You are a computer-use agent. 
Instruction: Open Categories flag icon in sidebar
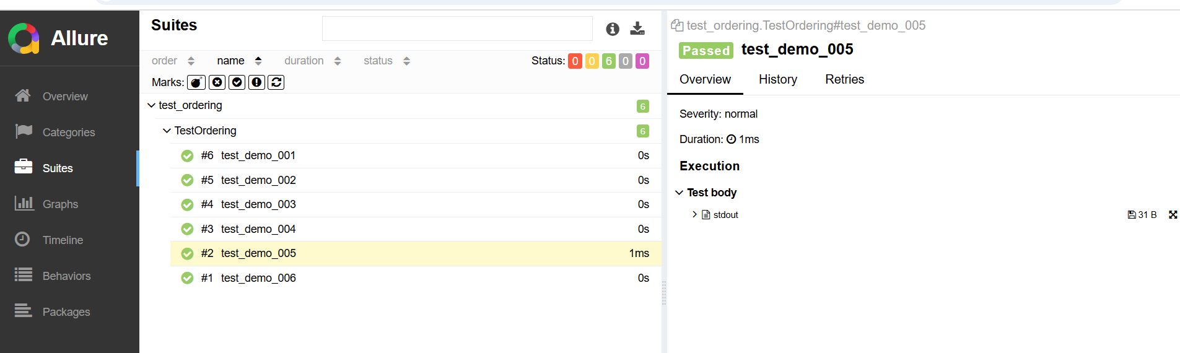[24, 131]
